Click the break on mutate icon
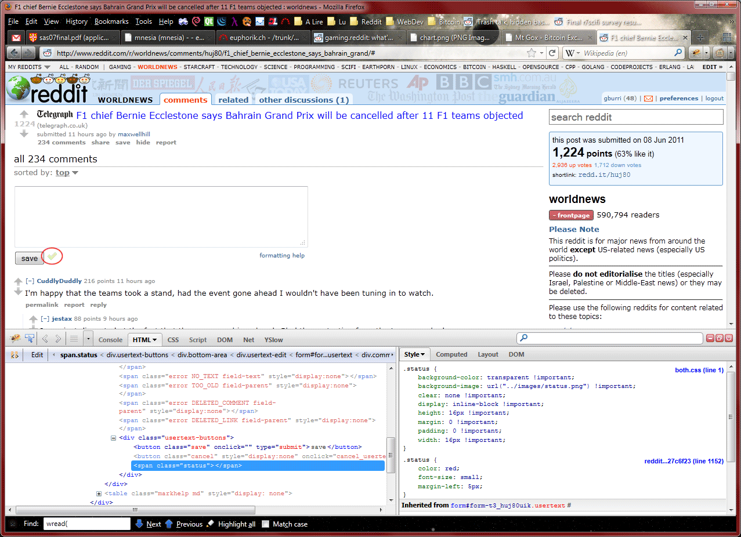Viewport: 741px width, 537px height. [15, 354]
